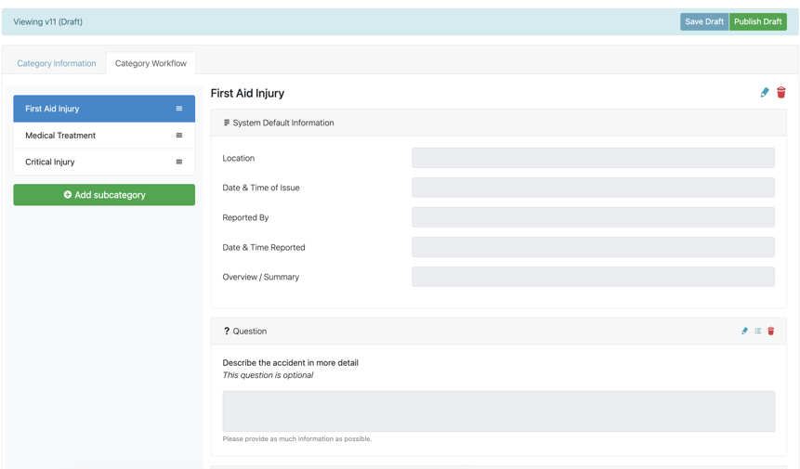Open the Question block's list options icon
800x469 pixels.
coord(757,331)
